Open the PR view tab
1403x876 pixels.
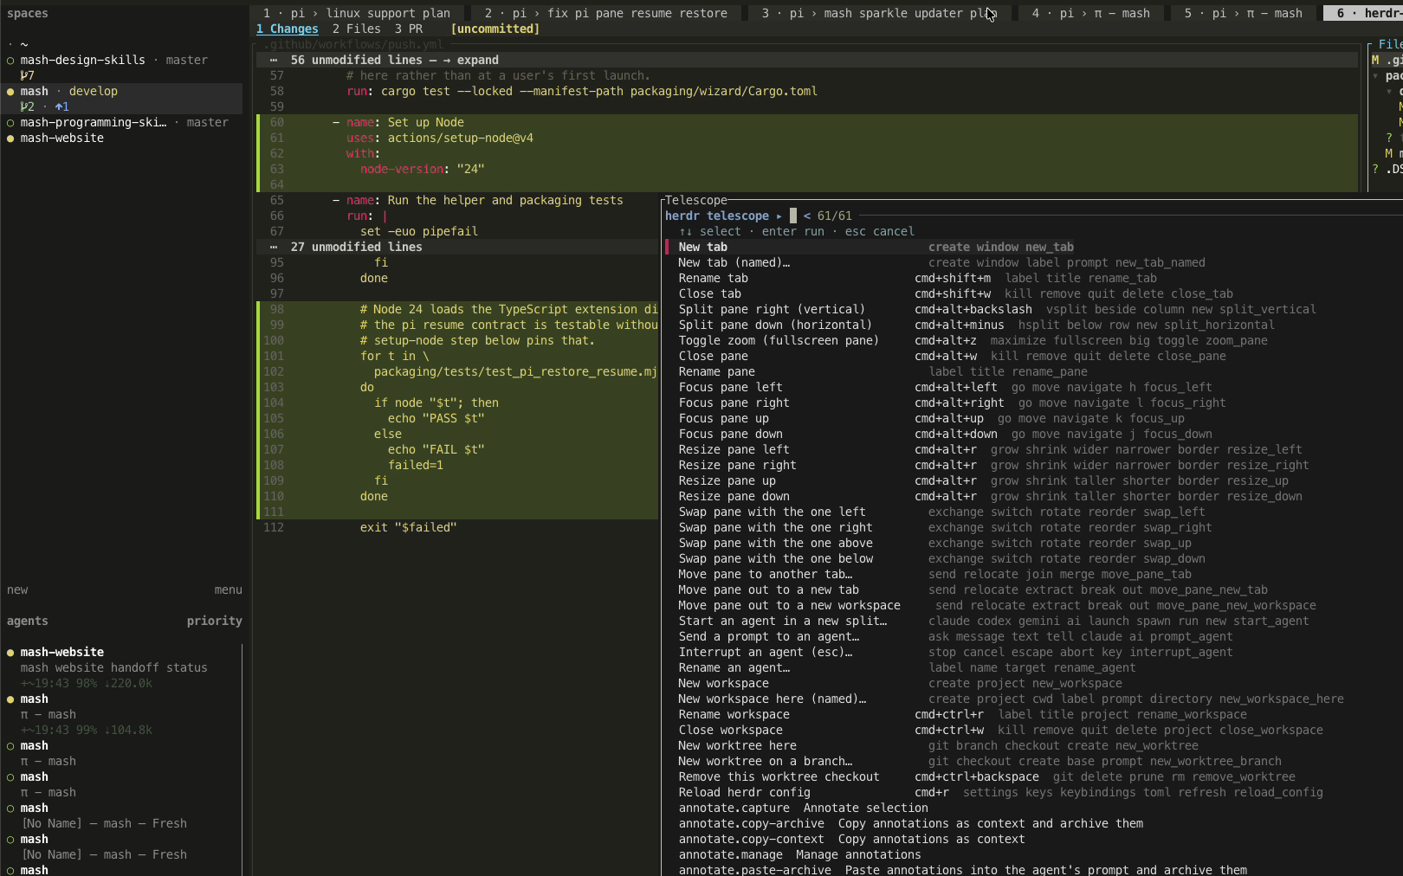(409, 29)
